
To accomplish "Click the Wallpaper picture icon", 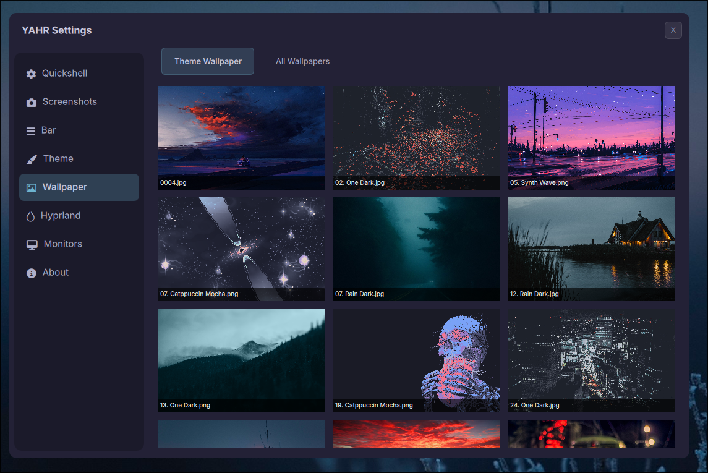I will pos(31,188).
